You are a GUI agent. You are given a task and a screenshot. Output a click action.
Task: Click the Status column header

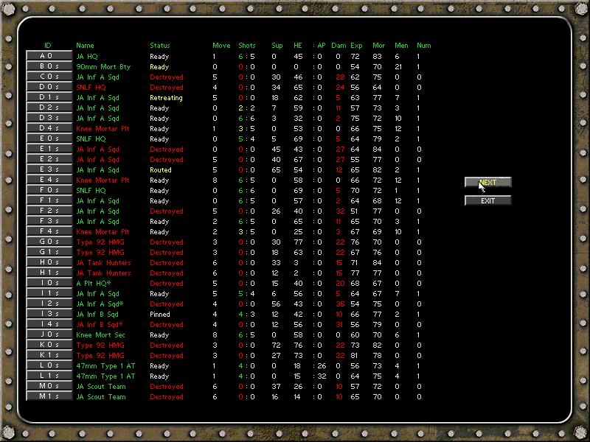[160, 46]
